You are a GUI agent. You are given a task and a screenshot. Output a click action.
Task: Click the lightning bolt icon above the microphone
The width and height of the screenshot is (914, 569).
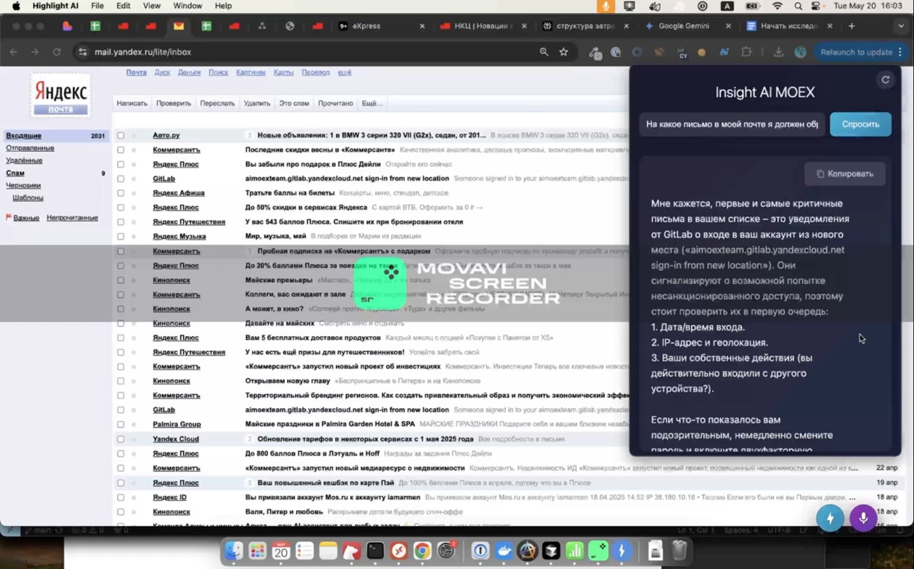pyautogui.click(x=830, y=518)
